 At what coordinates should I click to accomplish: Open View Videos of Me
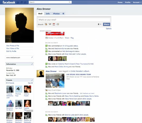[13, 48]
